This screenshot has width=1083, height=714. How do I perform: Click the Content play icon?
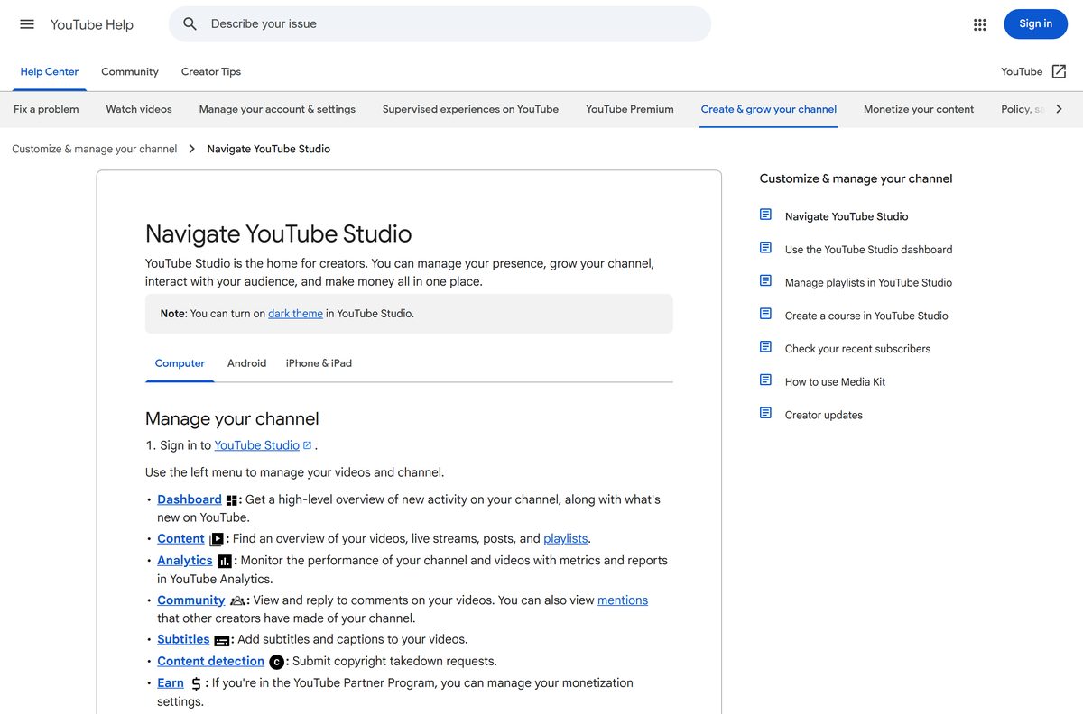pos(217,539)
